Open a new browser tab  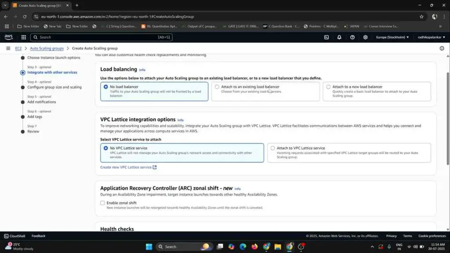pyautogui.click(x=77, y=5)
